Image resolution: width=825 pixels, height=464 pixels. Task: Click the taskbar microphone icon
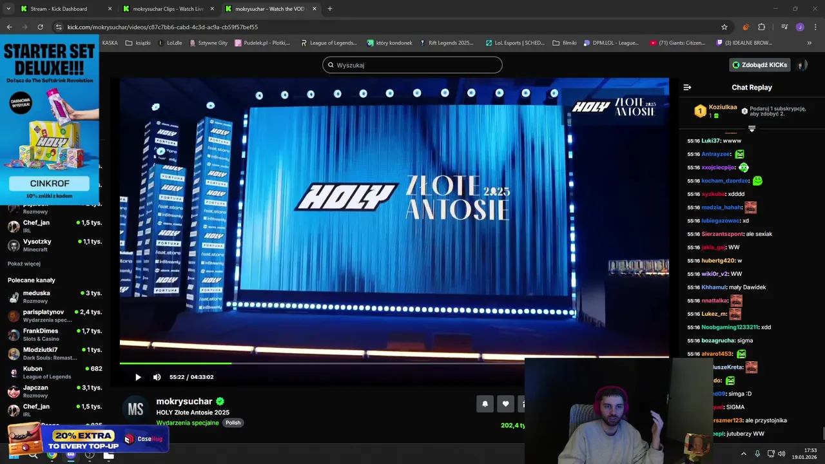coord(757,454)
